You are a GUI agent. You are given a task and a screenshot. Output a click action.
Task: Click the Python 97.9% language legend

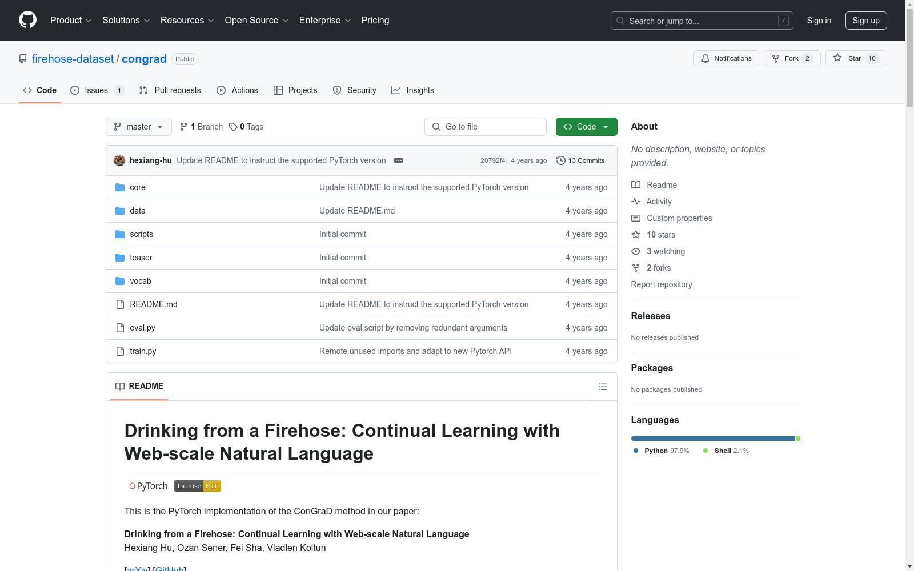point(662,451)
